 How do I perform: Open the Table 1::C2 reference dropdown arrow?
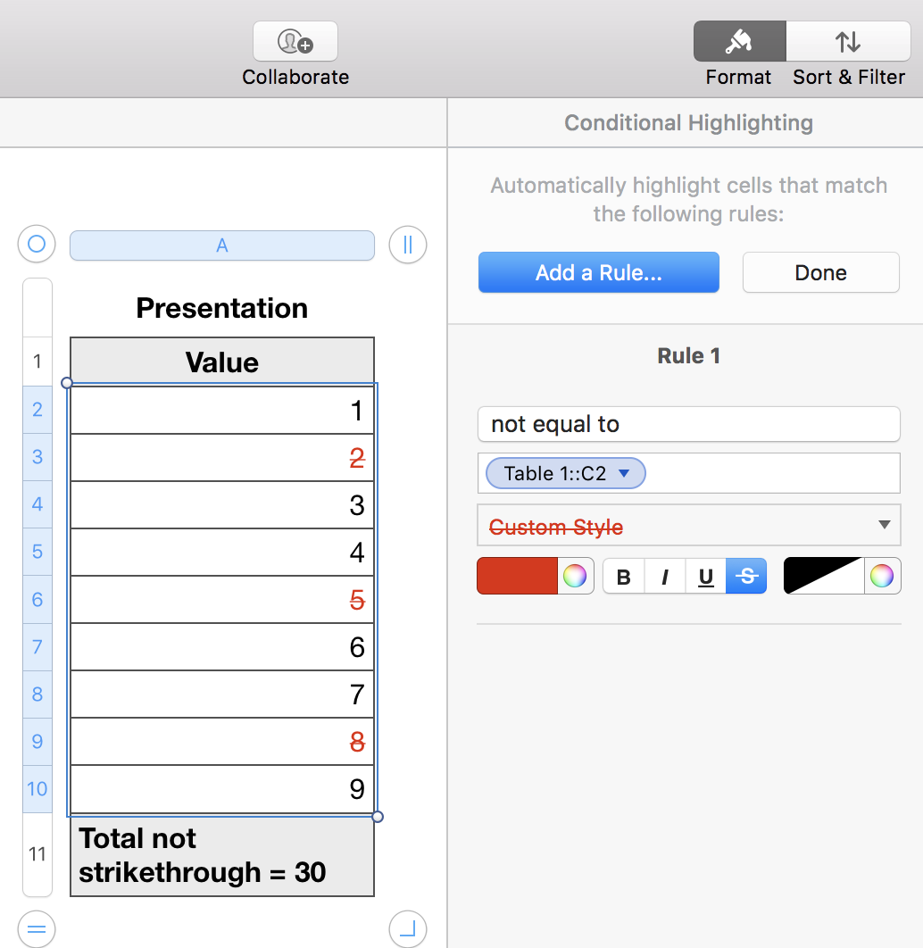click(x=625, y=473)
